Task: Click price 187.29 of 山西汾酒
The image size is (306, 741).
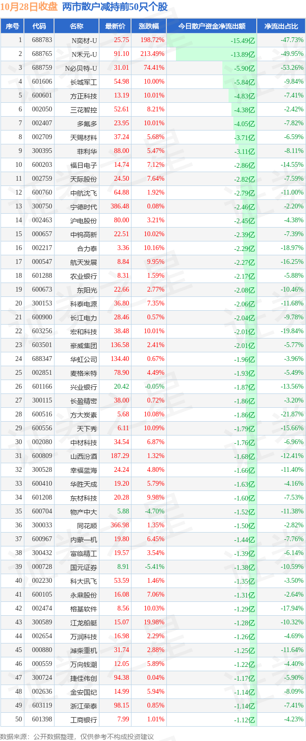Action: click(120, 456)
